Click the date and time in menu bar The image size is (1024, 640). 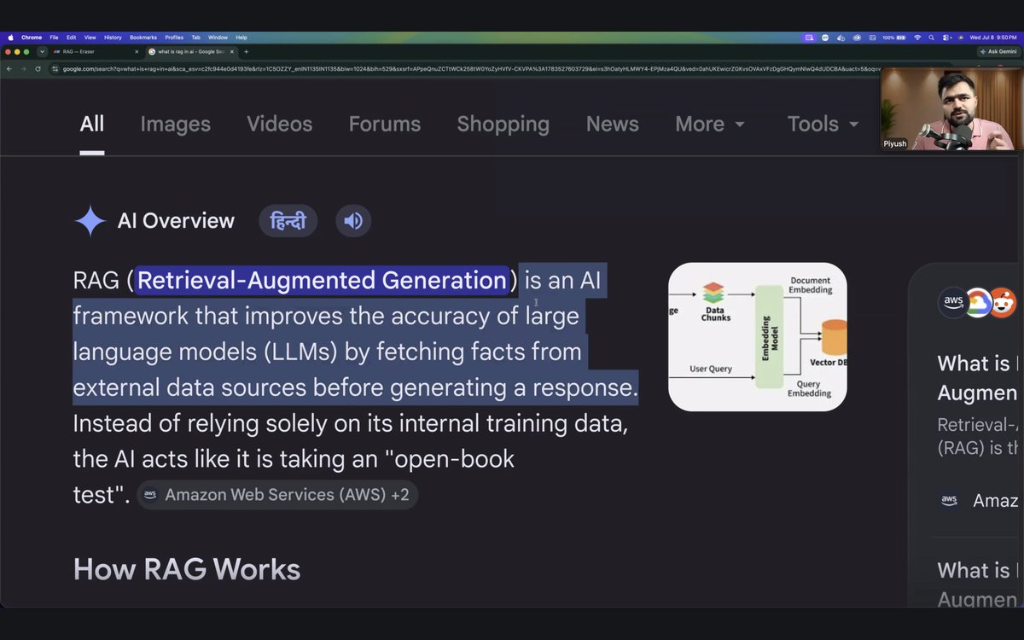pos(993,38)
